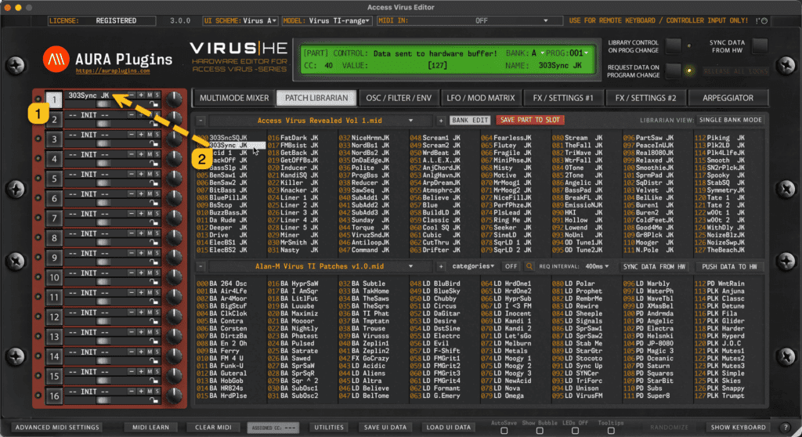Toggle Request Data on Program Change switch
This screenshot has height=437, width=802.
click(x=673, y=70)
